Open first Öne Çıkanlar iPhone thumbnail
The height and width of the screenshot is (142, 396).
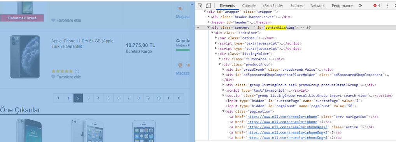coord(29,130)
